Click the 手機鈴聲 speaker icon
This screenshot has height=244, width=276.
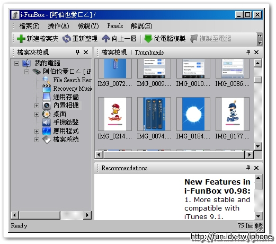(47, 123)
